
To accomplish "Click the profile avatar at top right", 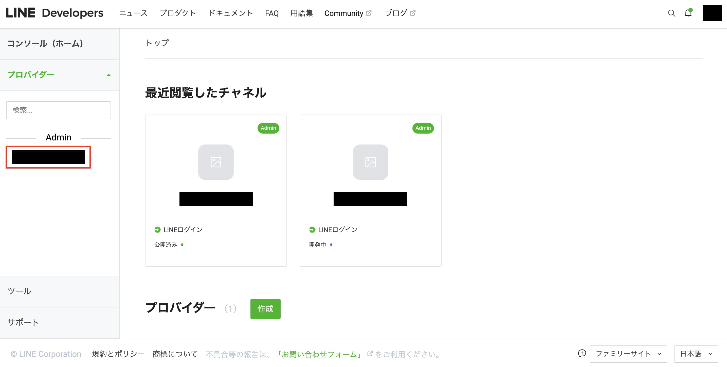I will coord(712,13).
